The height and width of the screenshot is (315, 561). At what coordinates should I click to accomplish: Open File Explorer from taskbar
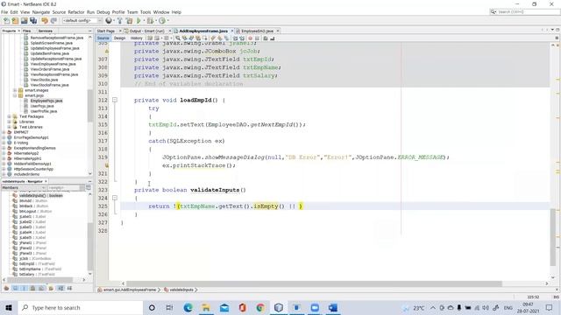(206, 307)
